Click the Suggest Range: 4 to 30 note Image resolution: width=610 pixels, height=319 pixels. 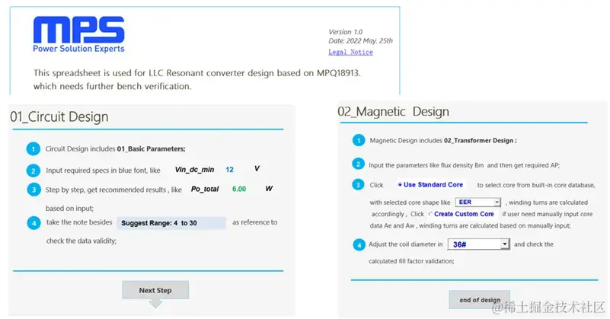tap(171, 223)
